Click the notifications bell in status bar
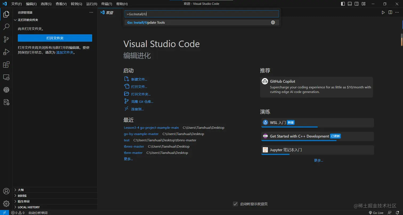Image resolution: width=403 pixels, height=215 pixels. click(x=397, y=213)
